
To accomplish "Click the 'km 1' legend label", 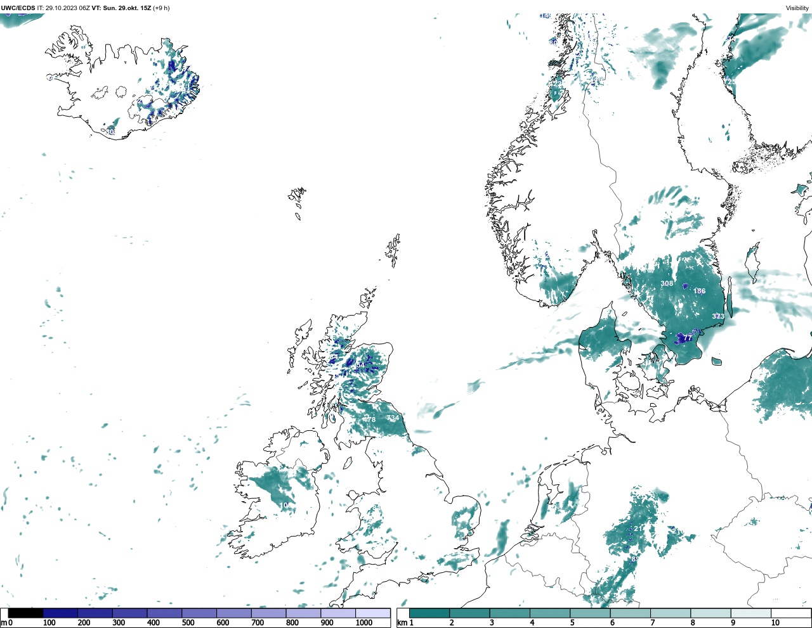I will click(405, 623).
